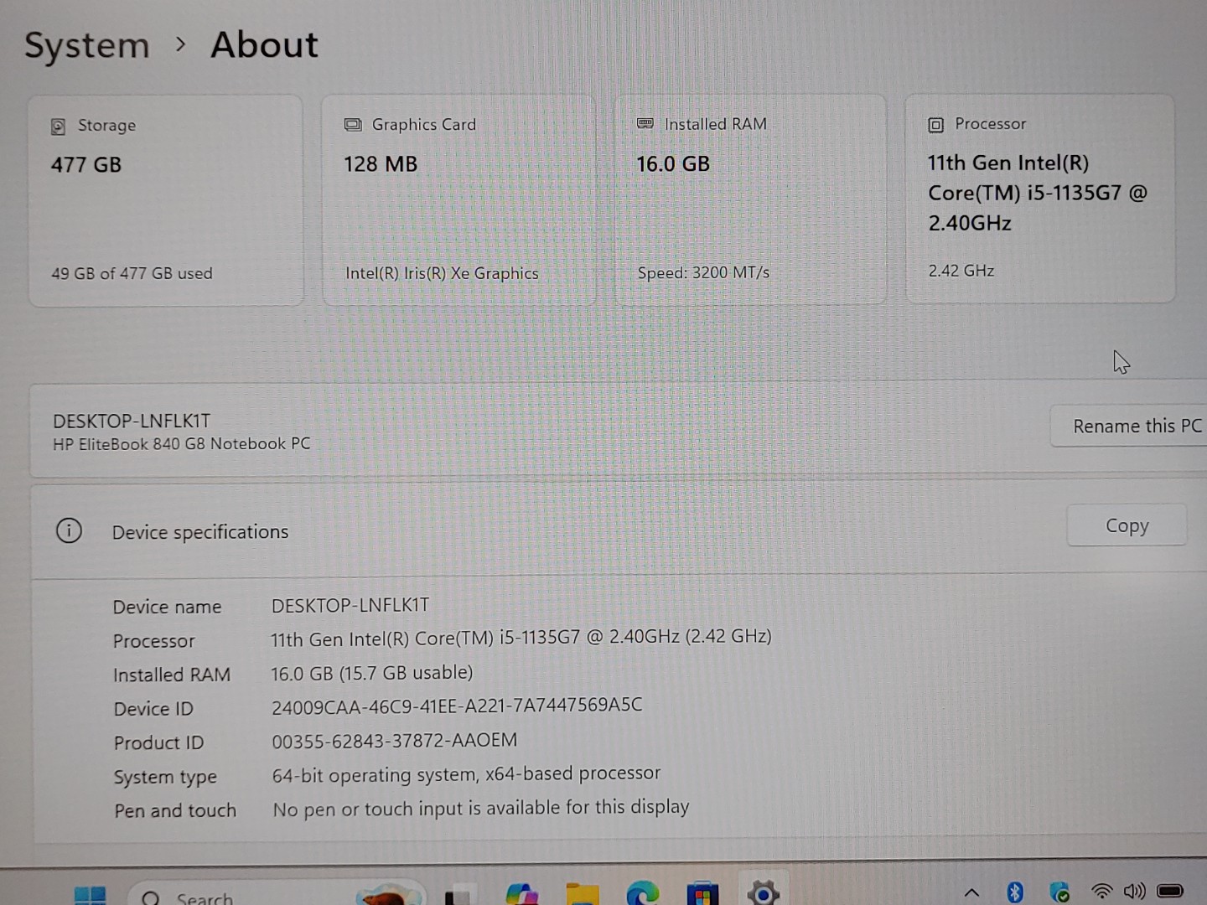Open the Microsoft Store
Image resolution: width=1207 pixels, height=905 pixels.
point(702,895)
